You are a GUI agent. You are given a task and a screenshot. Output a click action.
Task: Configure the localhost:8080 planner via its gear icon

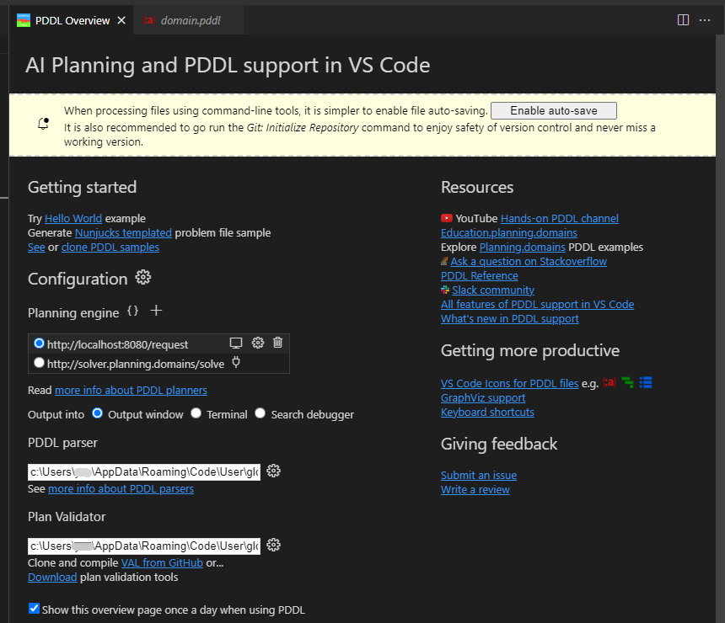click(258, 343)
